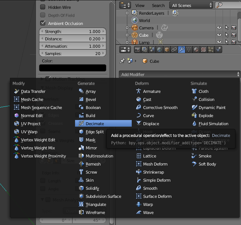Viewport: 241px width, 225px height.
Task: Hide the Cube using its eye icon
Action: coord(219,35)
